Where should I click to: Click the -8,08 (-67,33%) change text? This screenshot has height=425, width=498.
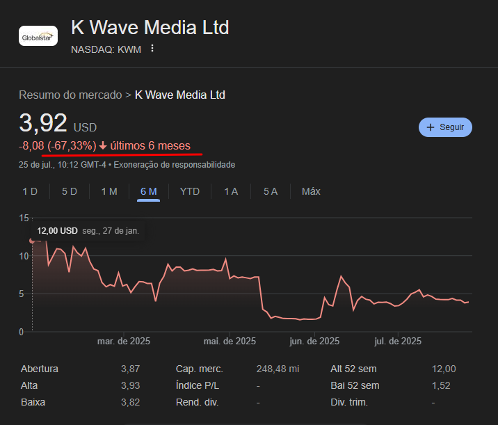coord(58,146)
